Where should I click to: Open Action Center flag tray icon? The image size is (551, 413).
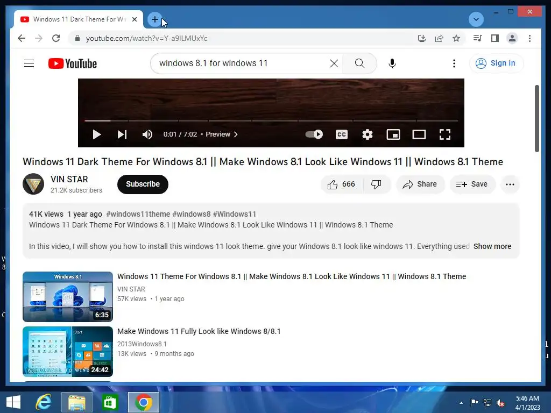pos(474,403)
